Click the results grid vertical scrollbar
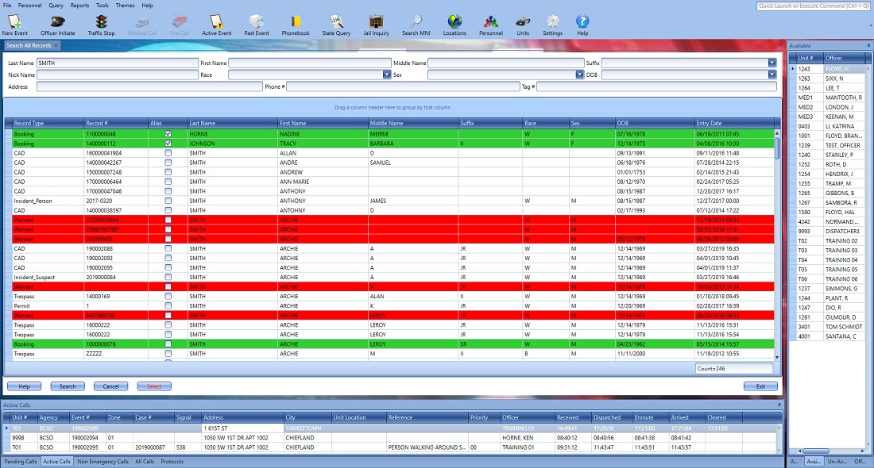Screen dimensions: 874x468 pos(777,238)
